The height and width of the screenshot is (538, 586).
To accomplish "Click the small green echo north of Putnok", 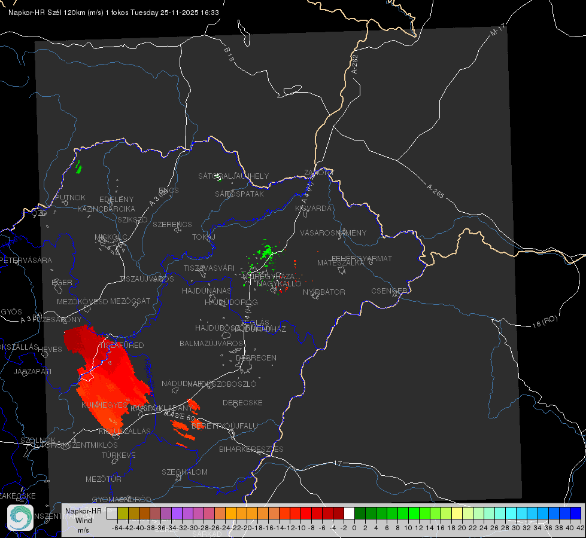I will [78, 167].
